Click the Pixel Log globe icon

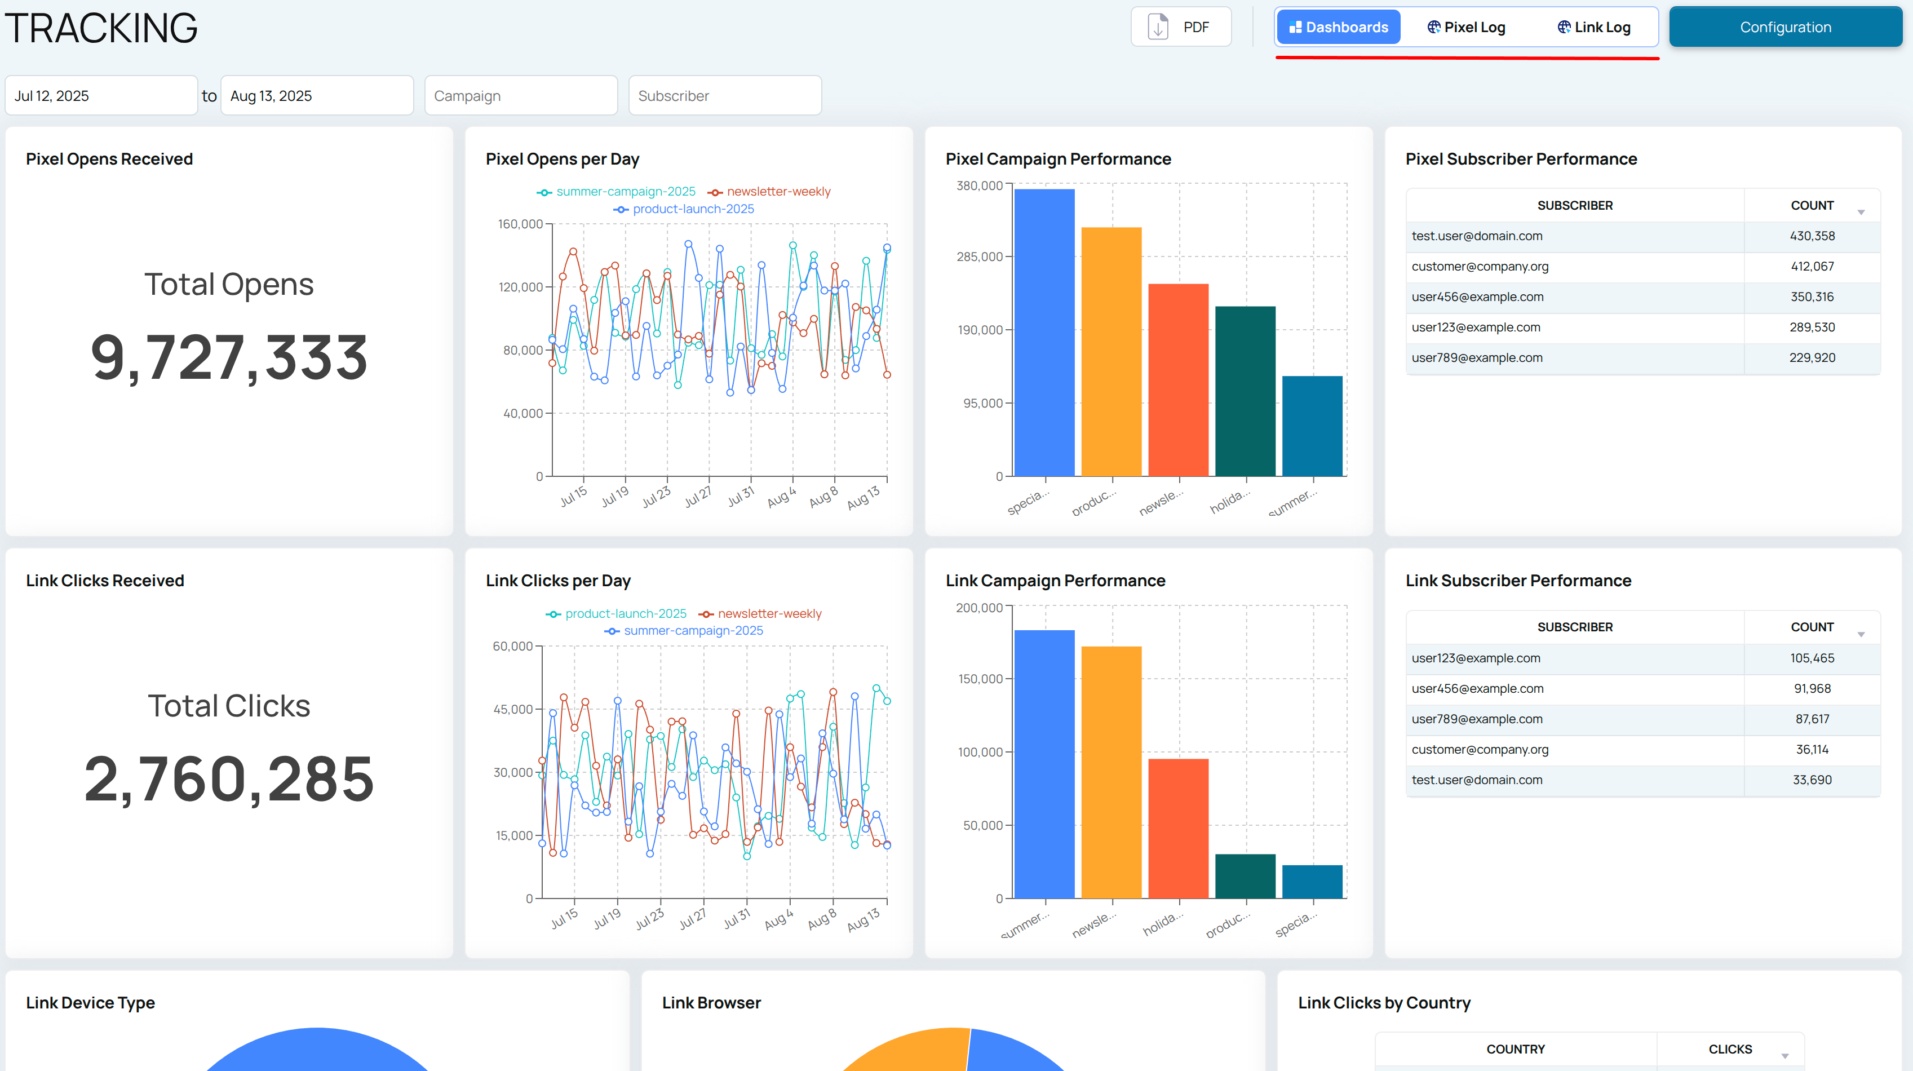pyautogui.click(x=1433, y=28)
